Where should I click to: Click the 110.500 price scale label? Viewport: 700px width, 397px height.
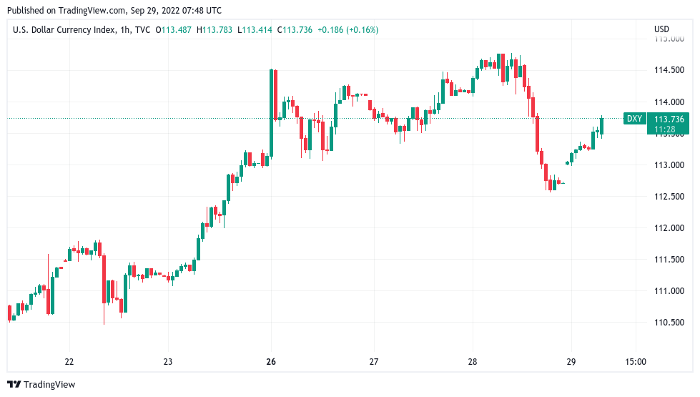pos(669,322)
